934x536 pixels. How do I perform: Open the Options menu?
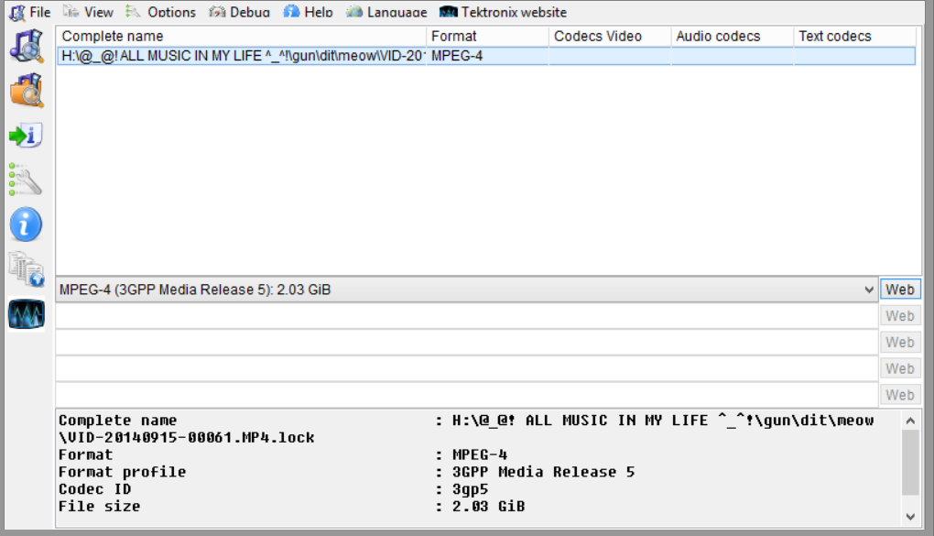161,12
